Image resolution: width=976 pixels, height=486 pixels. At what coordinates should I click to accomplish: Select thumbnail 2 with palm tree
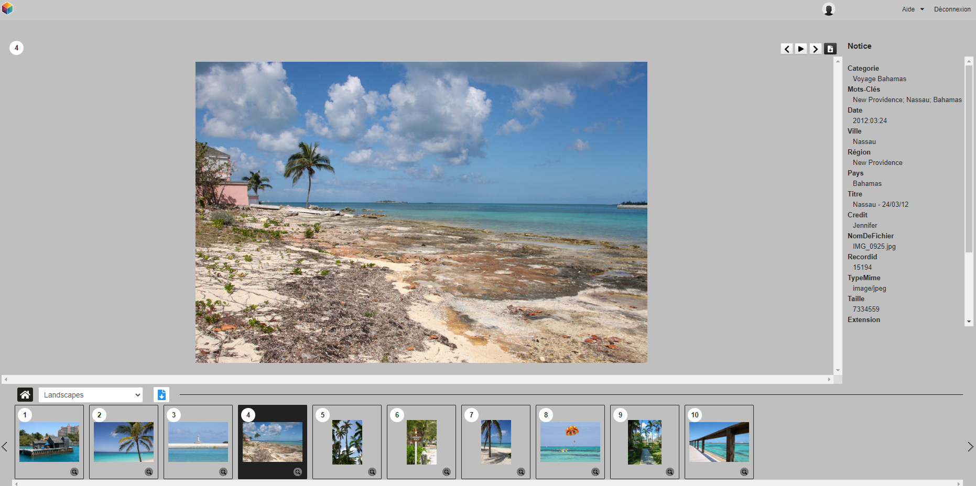(x=124, y=441)
